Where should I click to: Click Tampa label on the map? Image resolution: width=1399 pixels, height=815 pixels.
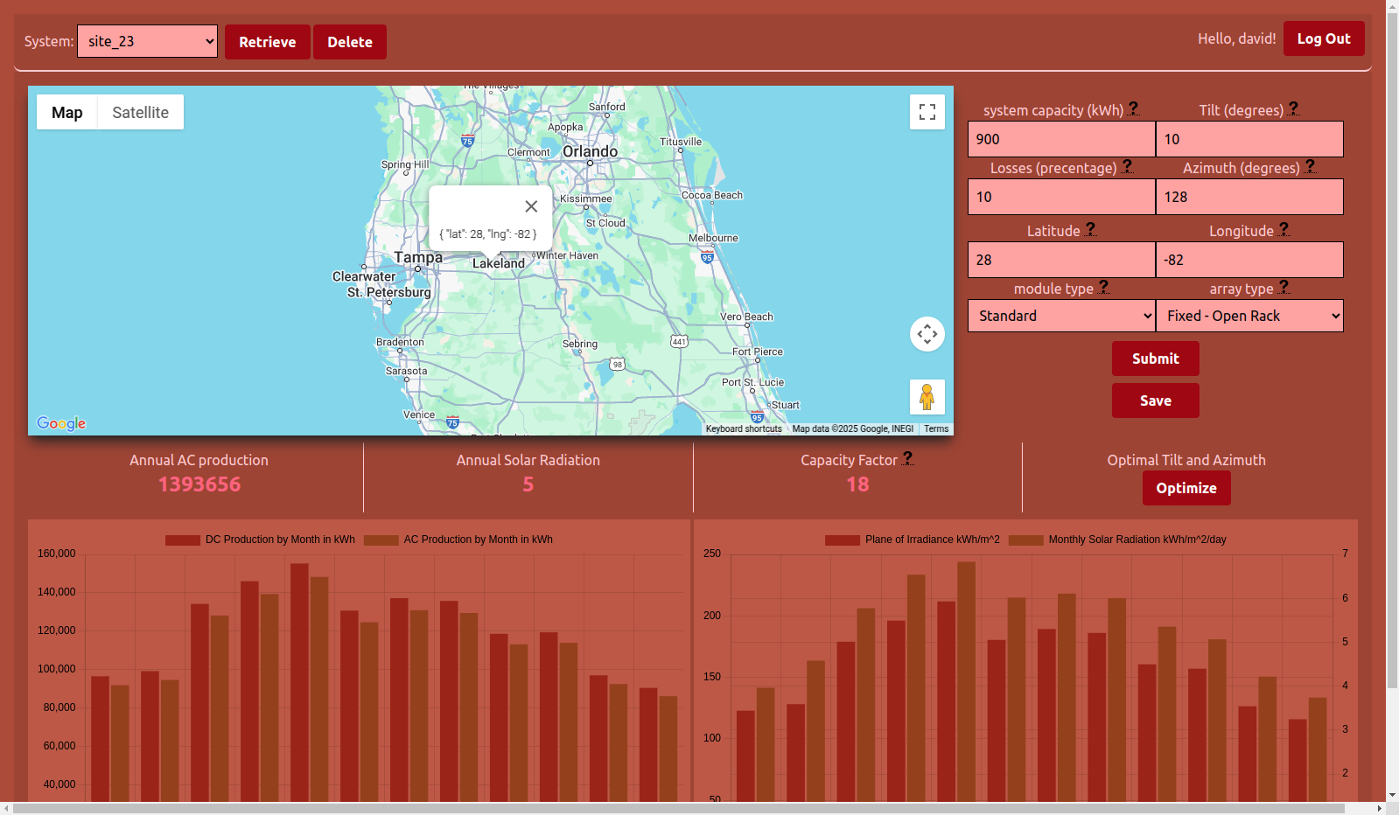click(418, 257)
